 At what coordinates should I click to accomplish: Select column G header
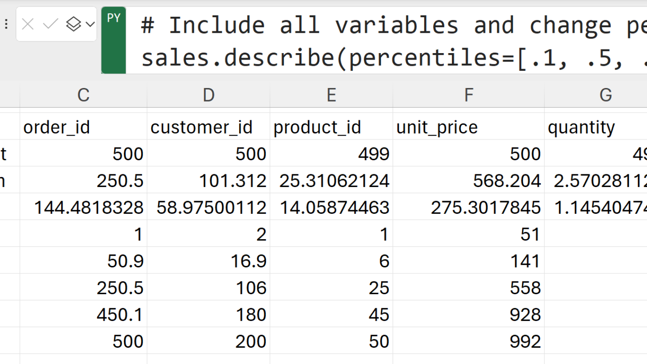(x=605, y=95)
